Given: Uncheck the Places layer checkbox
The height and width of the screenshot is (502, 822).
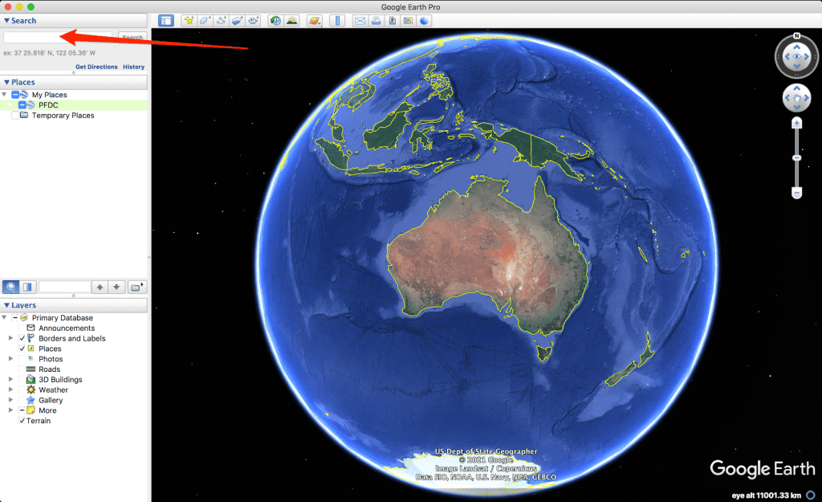Looking at the screenshot, I should click(22, 349).
